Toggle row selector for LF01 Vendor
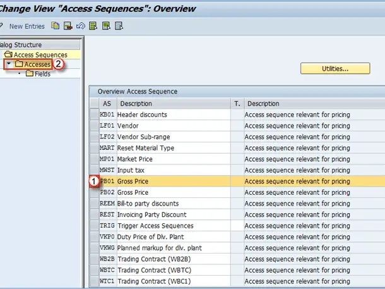 (x=94, y=126)
